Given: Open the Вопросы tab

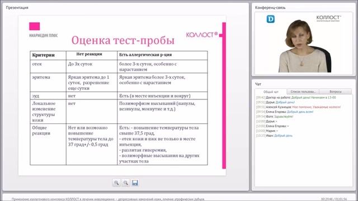Looking at the screenshot, I should 336,92.
